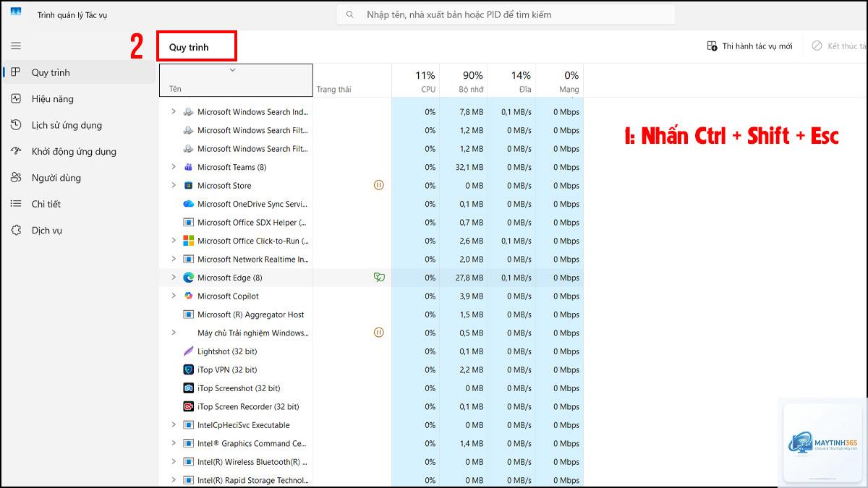Select Microsoft (R) Aggregator Host row
This screenshot has width=868, height=488.
pos(371,314)
